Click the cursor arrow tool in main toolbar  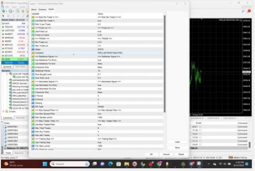(3, 16)
